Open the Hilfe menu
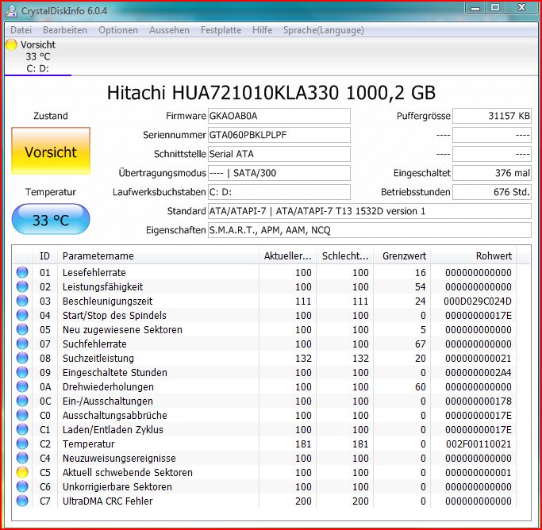Viewport: 542px width, 530px height. pos(262,30)
